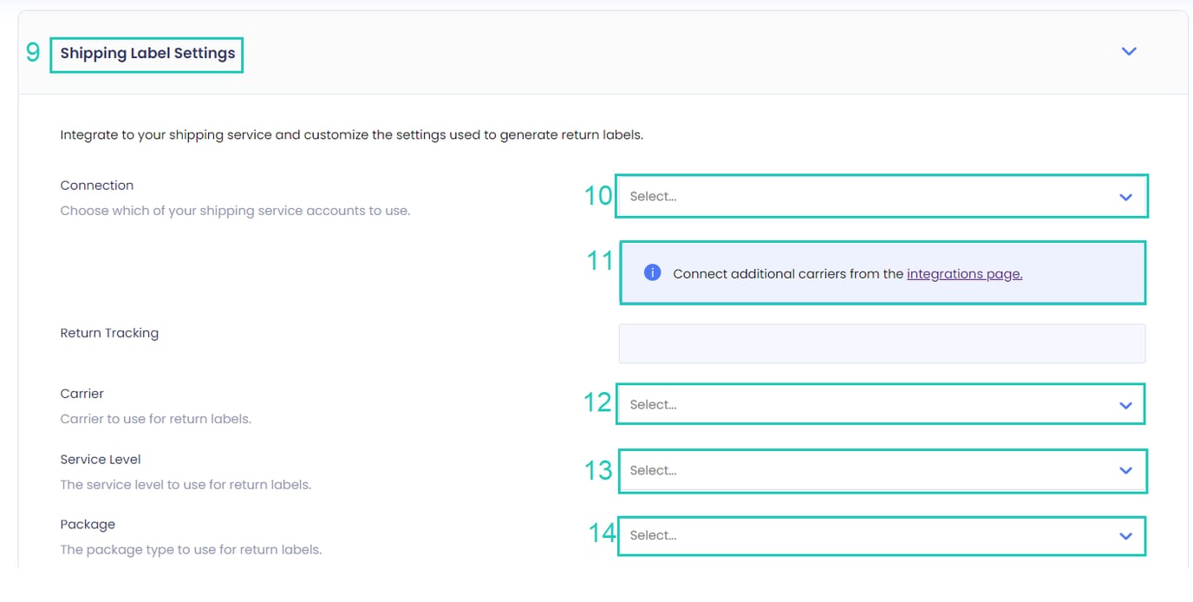Open the Carrier select field
1193x602 pixels.
click(x=867, y=405)
